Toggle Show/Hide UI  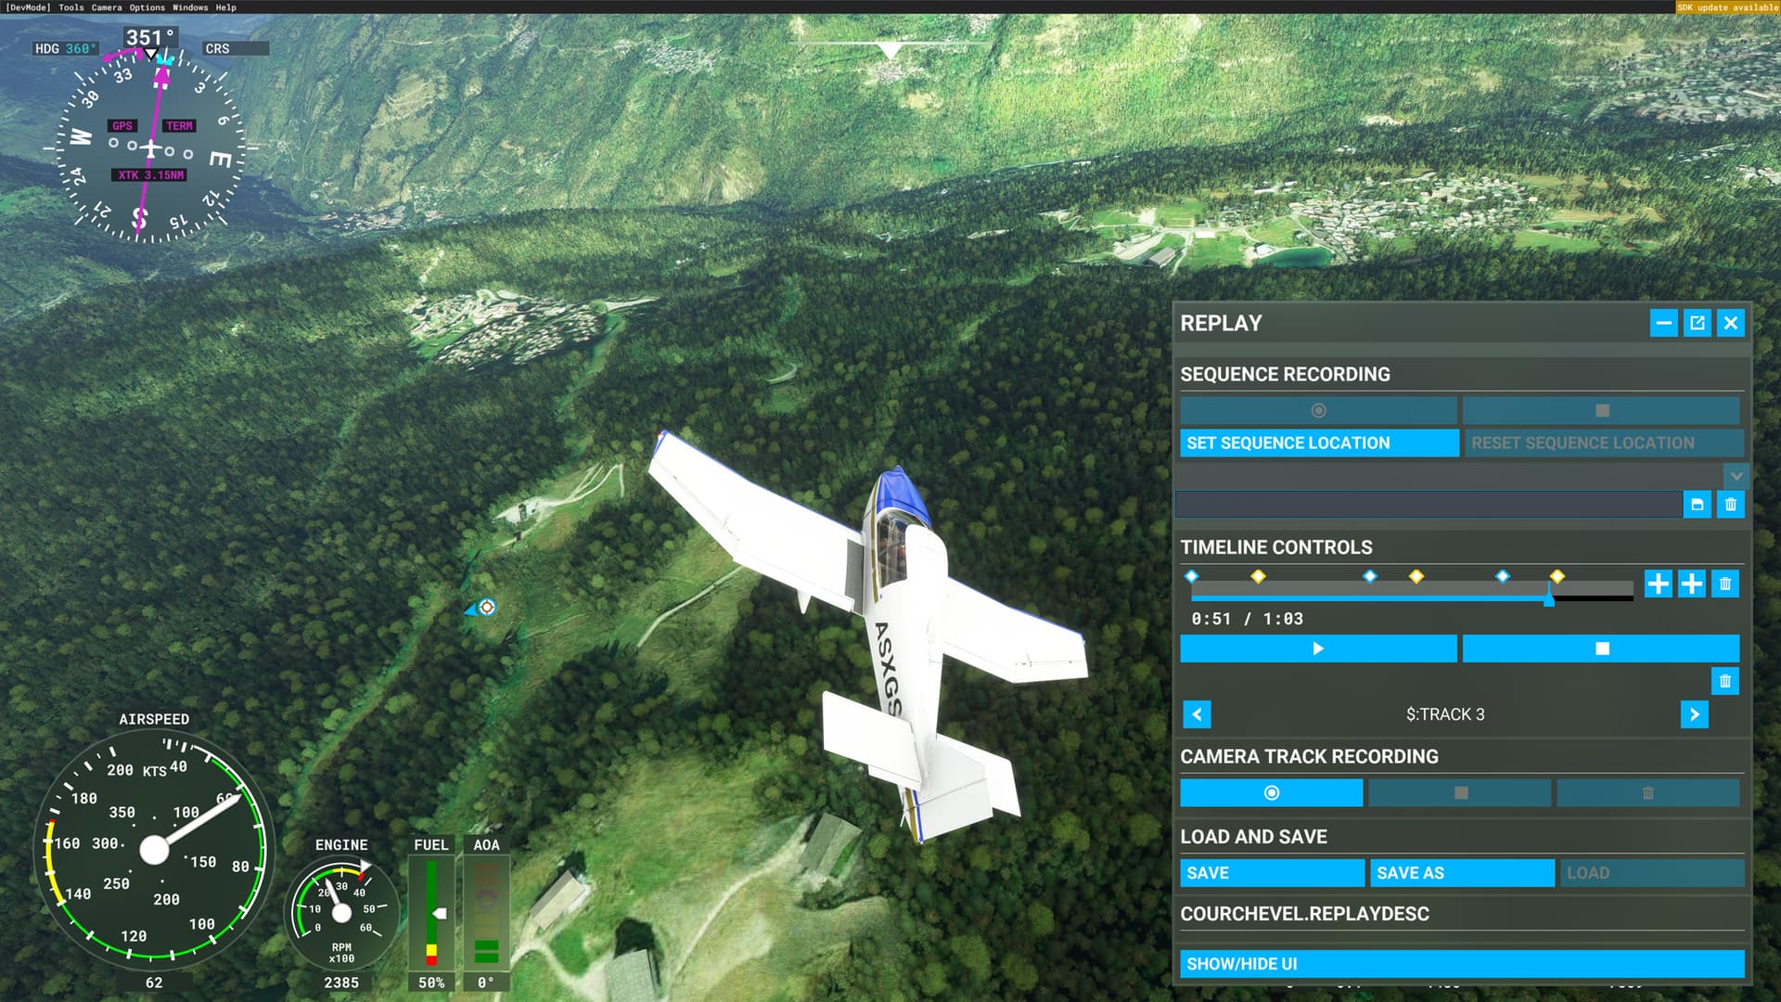pyautogui.click(x=1461, y=964)
